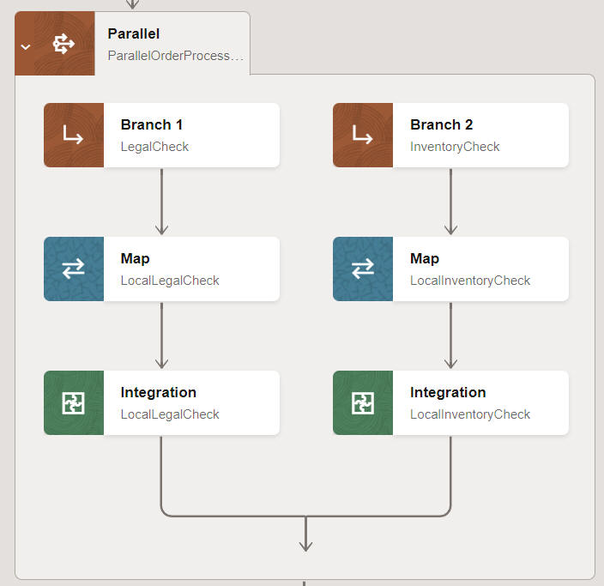Collapse the Parallel action chevron
The height and width of the screenshot is (586, 604).
tap(25, 45)
